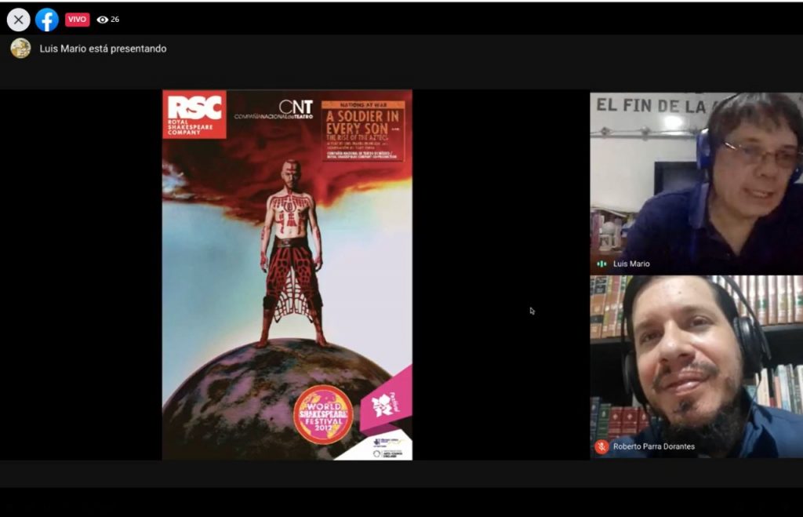Image resolution: width=803 pixels, height=517 pixels.
Task: Click the painted warrior figure on the poster
Action: coord(292,251)
